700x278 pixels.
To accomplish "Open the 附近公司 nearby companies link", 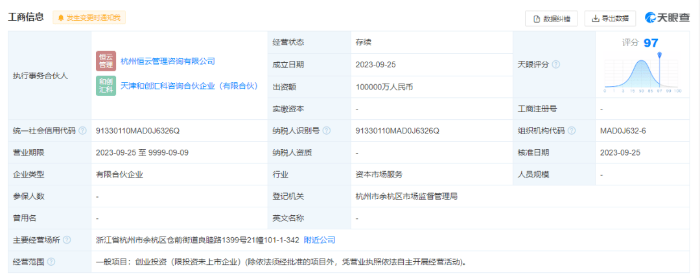I will pos(320,240).
